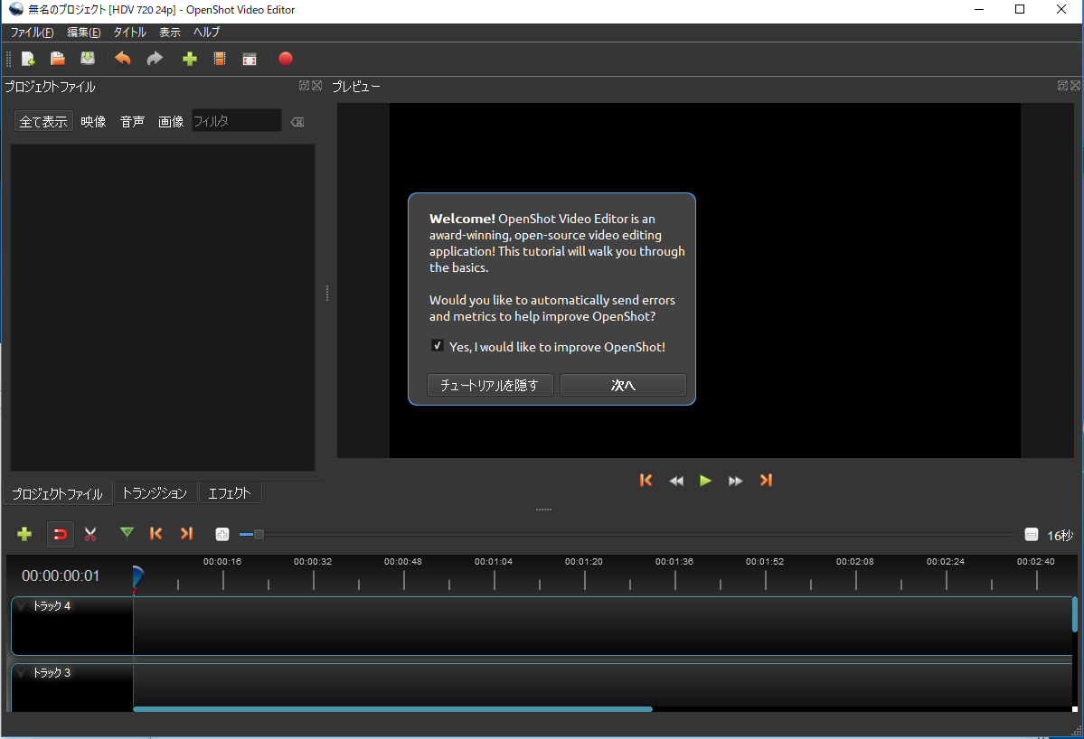
Task: Fast forward the preview playback
Action: coord(736,481)
